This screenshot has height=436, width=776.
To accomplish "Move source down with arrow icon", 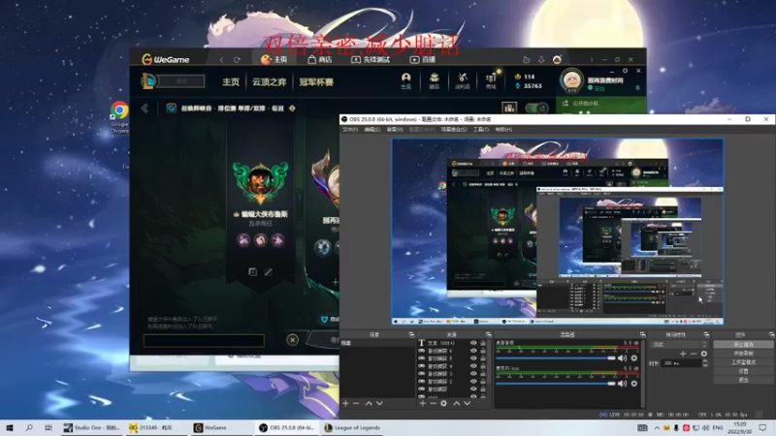I will click(x=467, y=403).
